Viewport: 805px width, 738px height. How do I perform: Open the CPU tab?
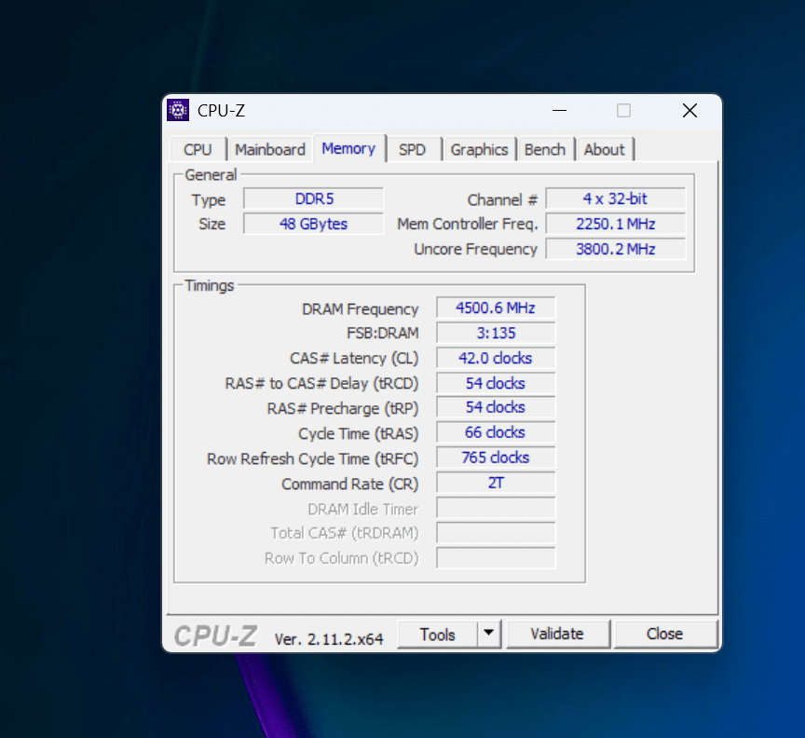tap(198, 149)
